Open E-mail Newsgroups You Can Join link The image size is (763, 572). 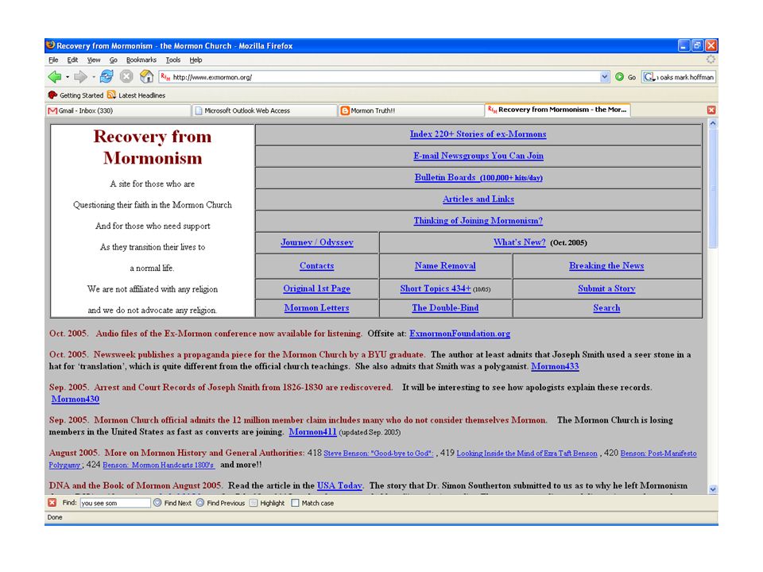pyautogui.click(x=478, y=156)
